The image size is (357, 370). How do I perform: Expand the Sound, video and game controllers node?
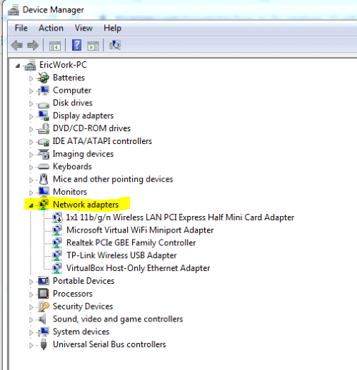[x=31, y=320]
